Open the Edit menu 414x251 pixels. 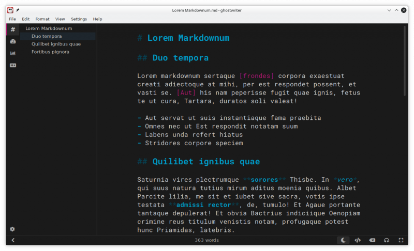pyautogui.click(x=25, y=19)
